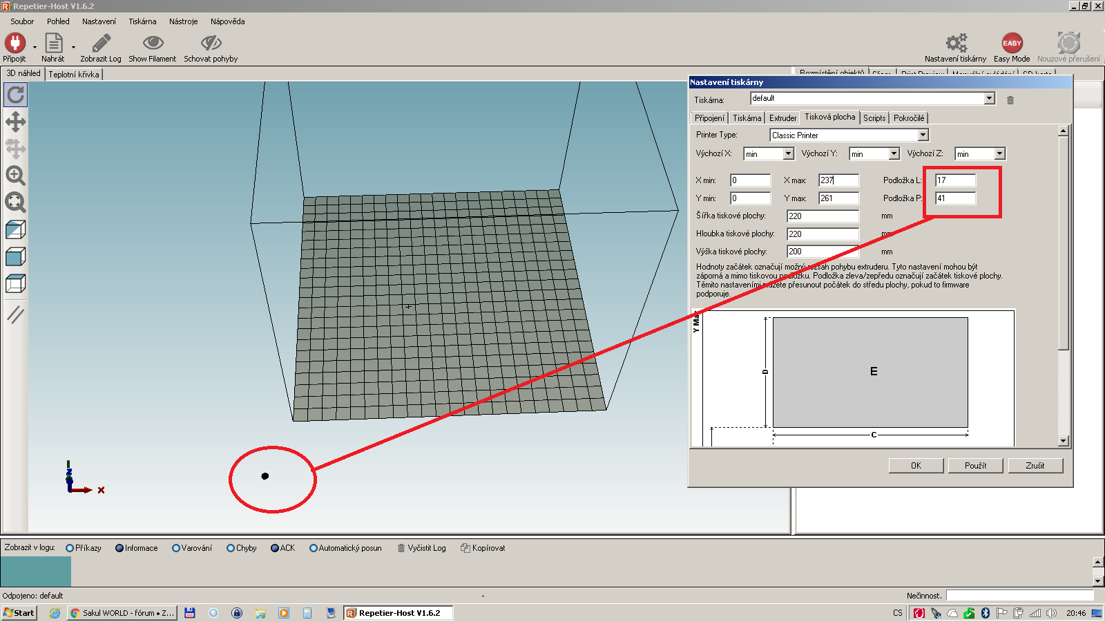Launch Easy Mode red icon
Image resolution: width=1105 pixels, height=622 pixels.
coord(1012,44)
